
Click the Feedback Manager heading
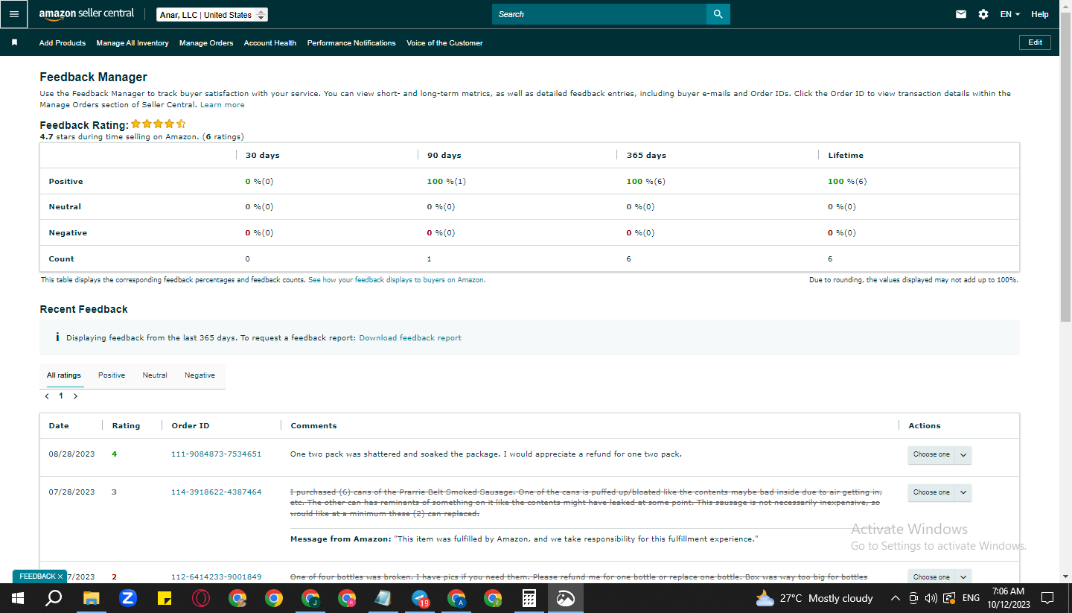[93, 77]
